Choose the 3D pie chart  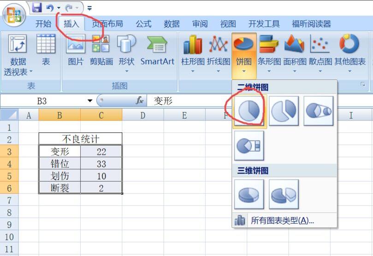tap(249, 194)
